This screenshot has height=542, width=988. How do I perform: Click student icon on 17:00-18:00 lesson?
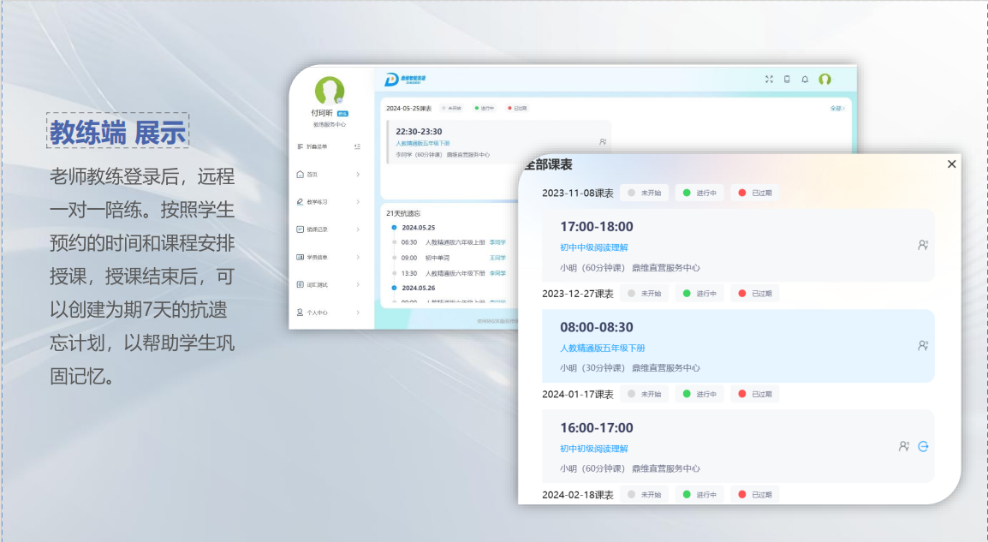[x=923, y=245]
